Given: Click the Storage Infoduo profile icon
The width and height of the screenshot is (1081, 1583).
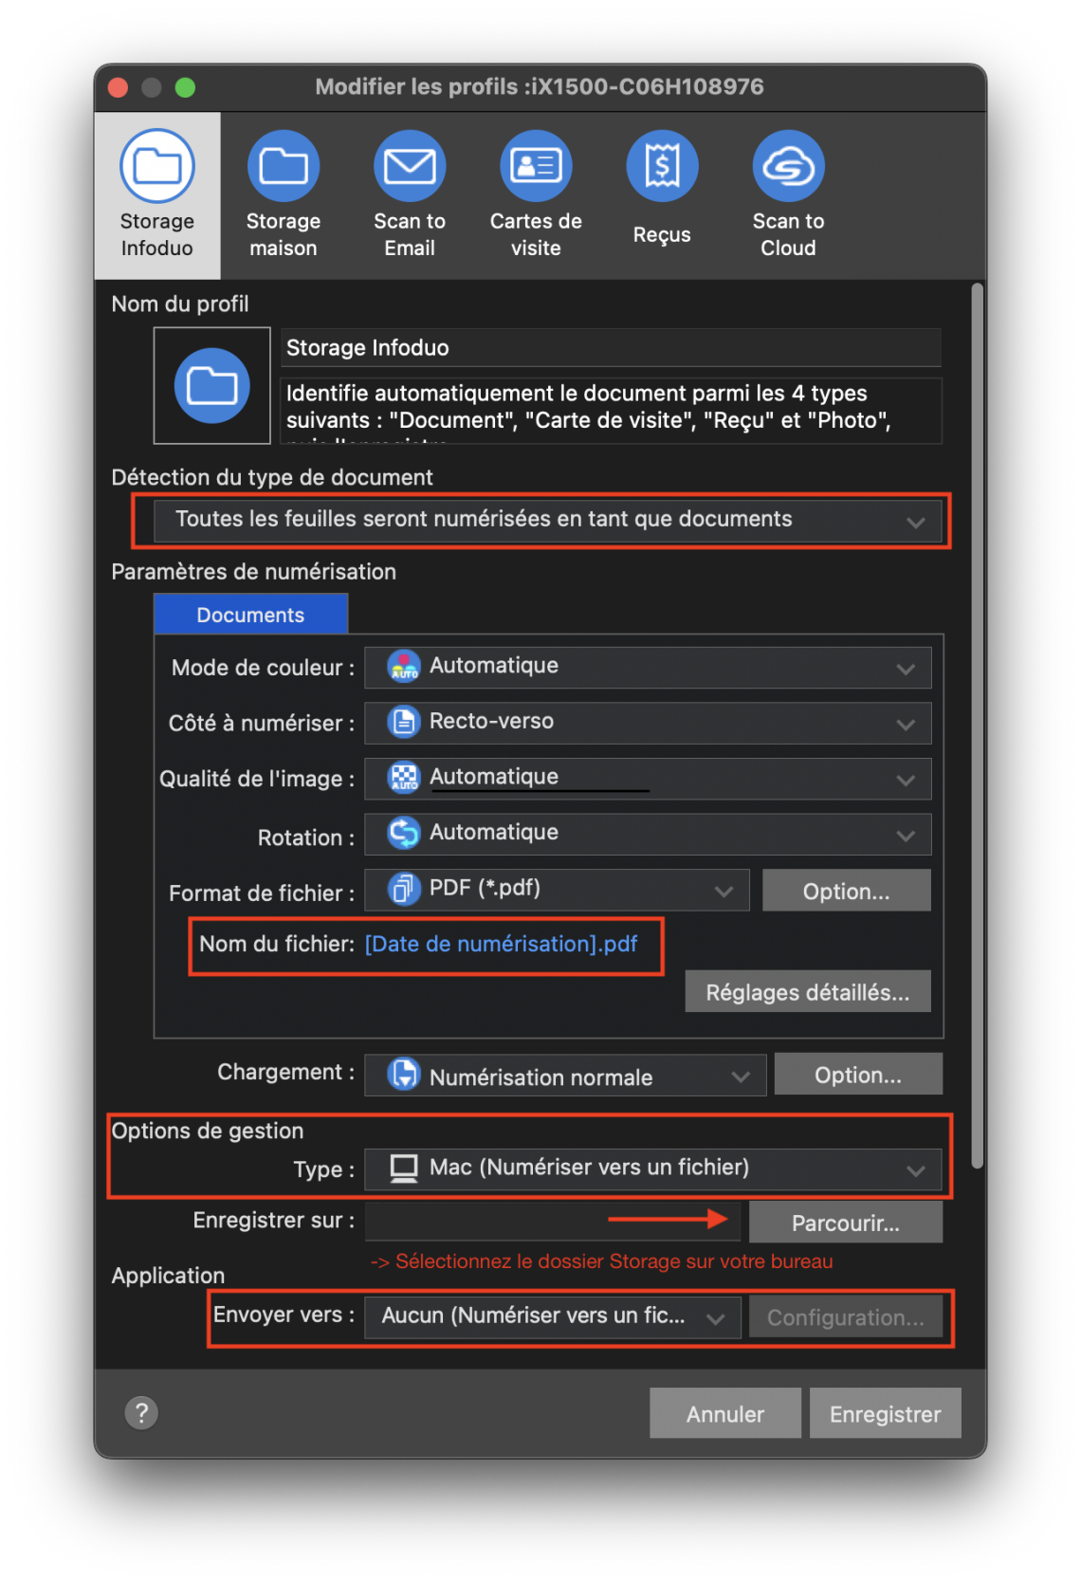Looking at the screenshot, I should (157, 167).
